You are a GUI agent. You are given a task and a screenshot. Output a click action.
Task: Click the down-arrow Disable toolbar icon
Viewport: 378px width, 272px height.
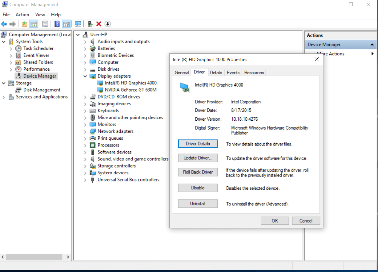(107, 24)
